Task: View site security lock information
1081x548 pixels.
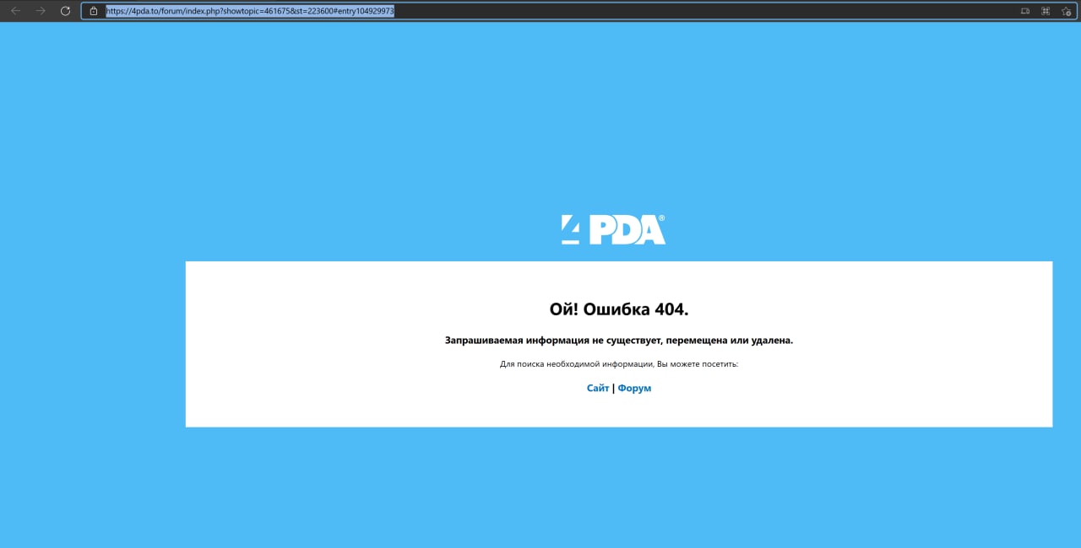Action: pyautogui.click(x=94, y=11)
